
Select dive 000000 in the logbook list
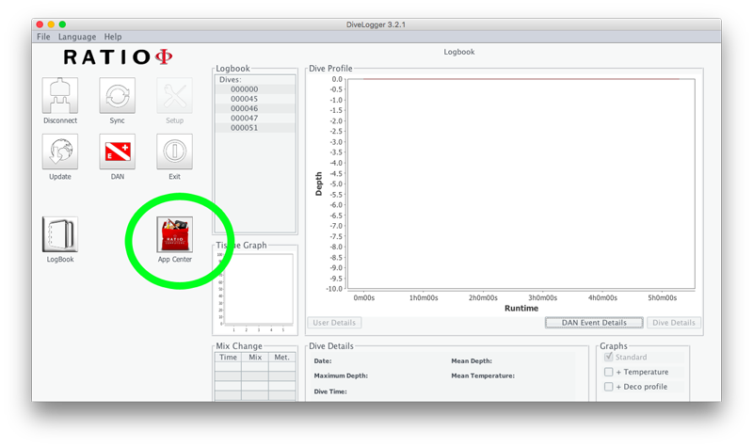pyautogui.click(x=255, y=89)
